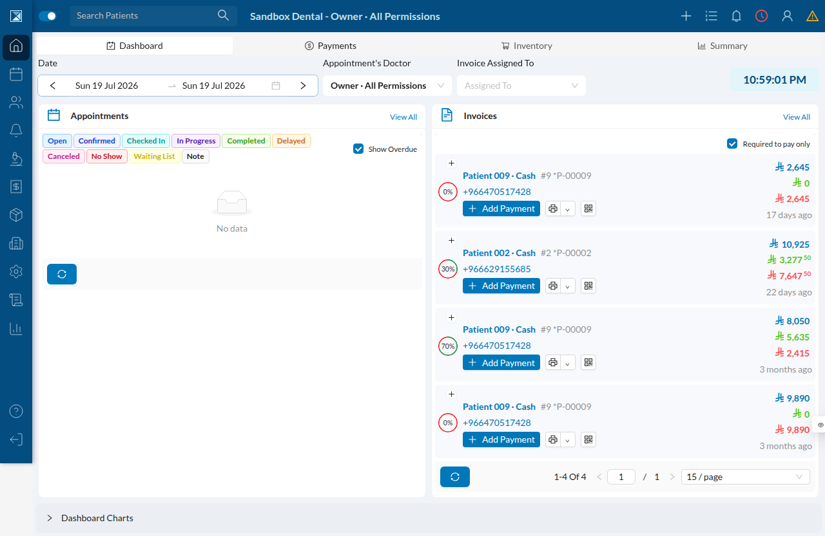825x536 pixels.
Task: Open the QR code for the 2,645 invoice
Action: tap(588, 208)
